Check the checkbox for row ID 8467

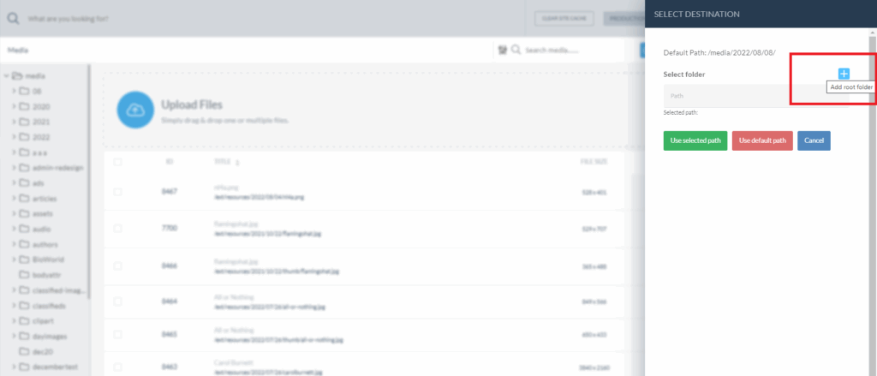coord(117,191)
